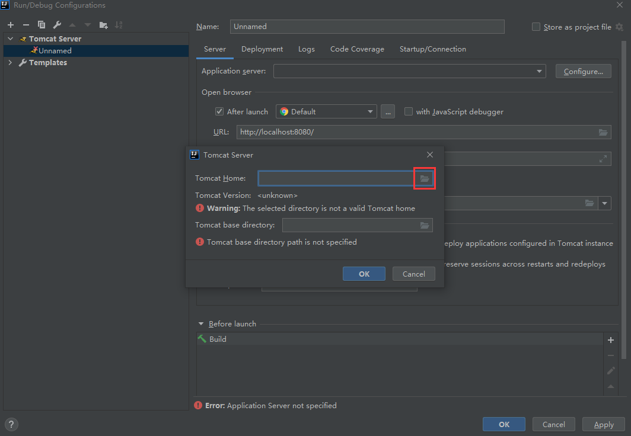Remove Before launch task minus icon
This screenshot has height=436, width=631.
[x=610, y=355]
